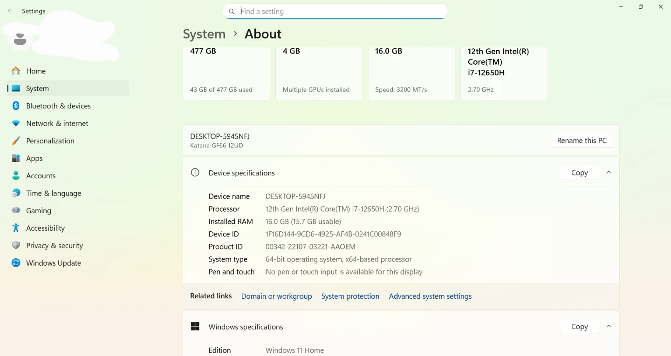Go to Bluetooth & devices settings
Viewport: 671px width, 356px height.
click(68, 106)
